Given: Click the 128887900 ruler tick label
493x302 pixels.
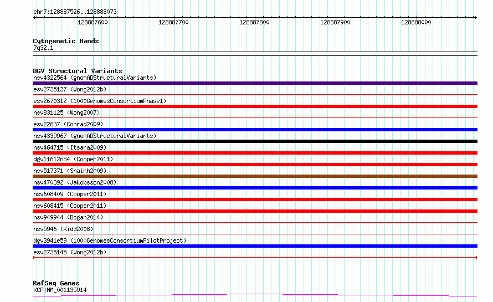Looking at the screenshot, I should pyautogui.click(x=335, y=22).
